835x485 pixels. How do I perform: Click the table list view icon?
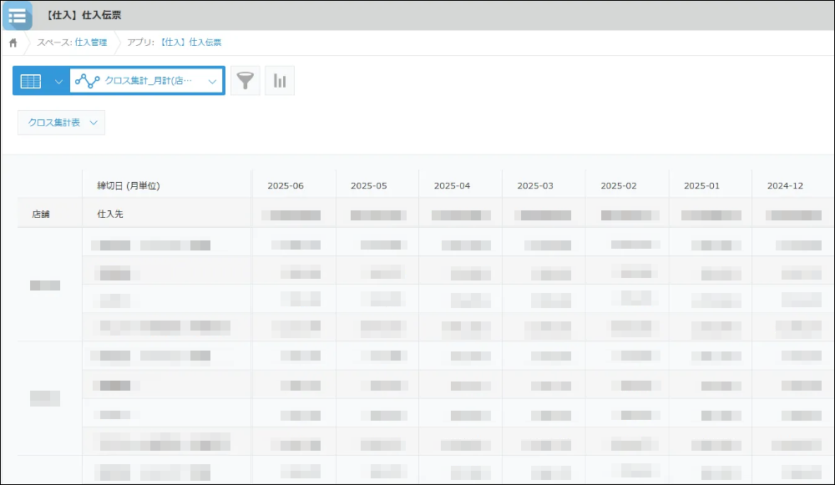pyautogui.click(x=31, y=81)
